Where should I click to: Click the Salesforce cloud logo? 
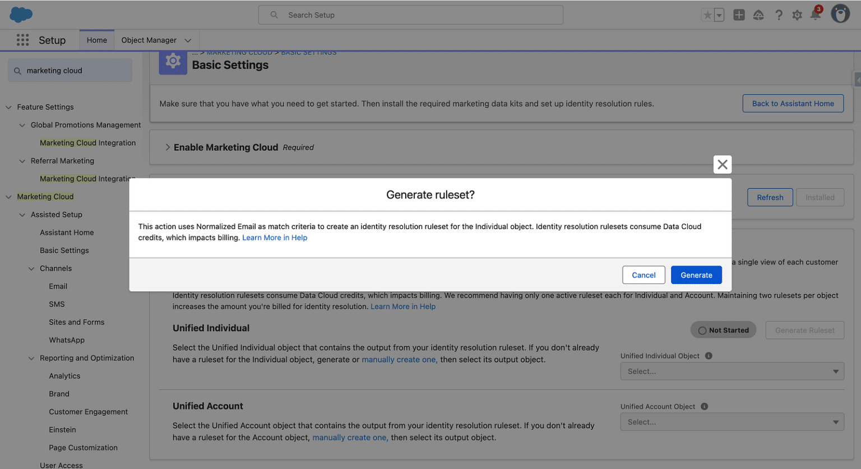(21, 15)
